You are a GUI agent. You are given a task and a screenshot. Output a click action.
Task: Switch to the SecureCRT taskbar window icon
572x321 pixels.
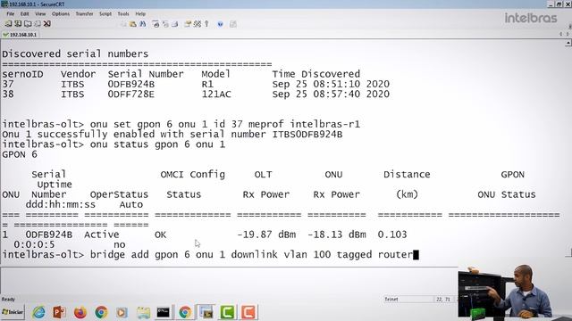coord(206,312)
